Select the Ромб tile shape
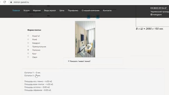Viewport: 169px width, 95px height. tap(28, 39)
